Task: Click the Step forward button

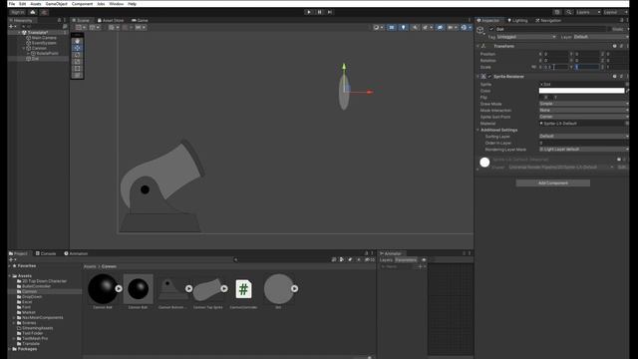Action: [x=330, y=12]
